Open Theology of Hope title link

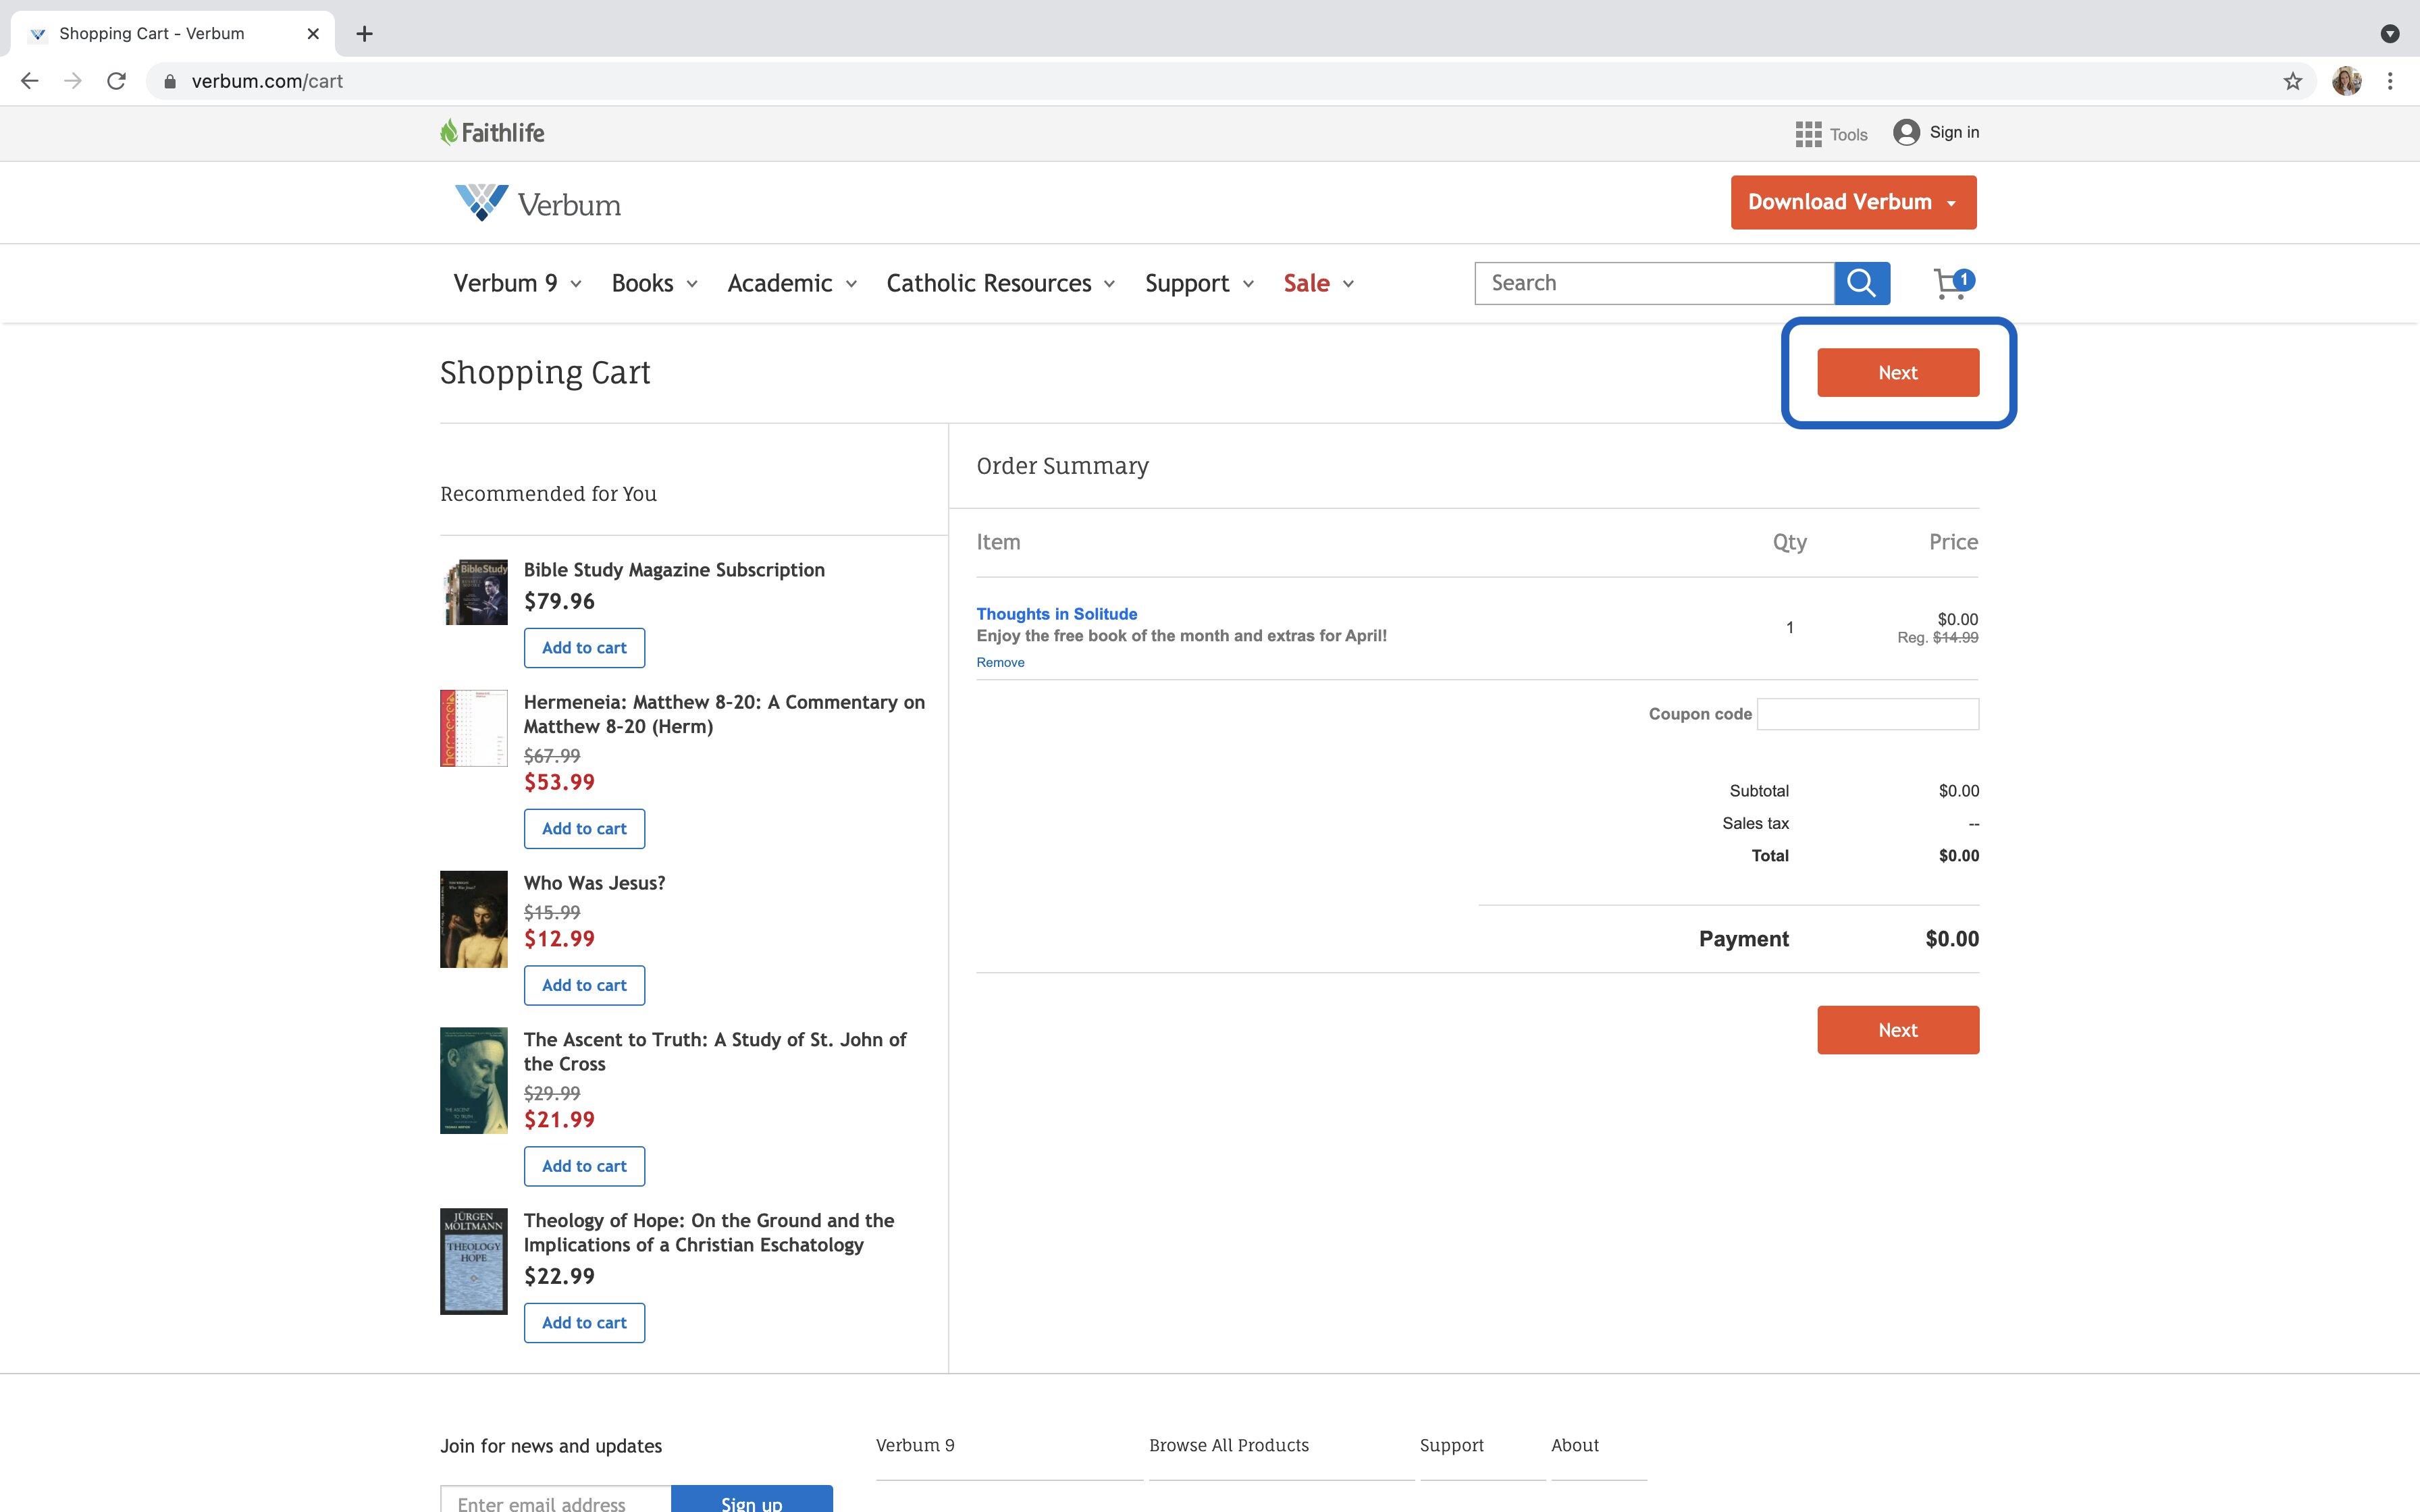tap(709, 1233)
